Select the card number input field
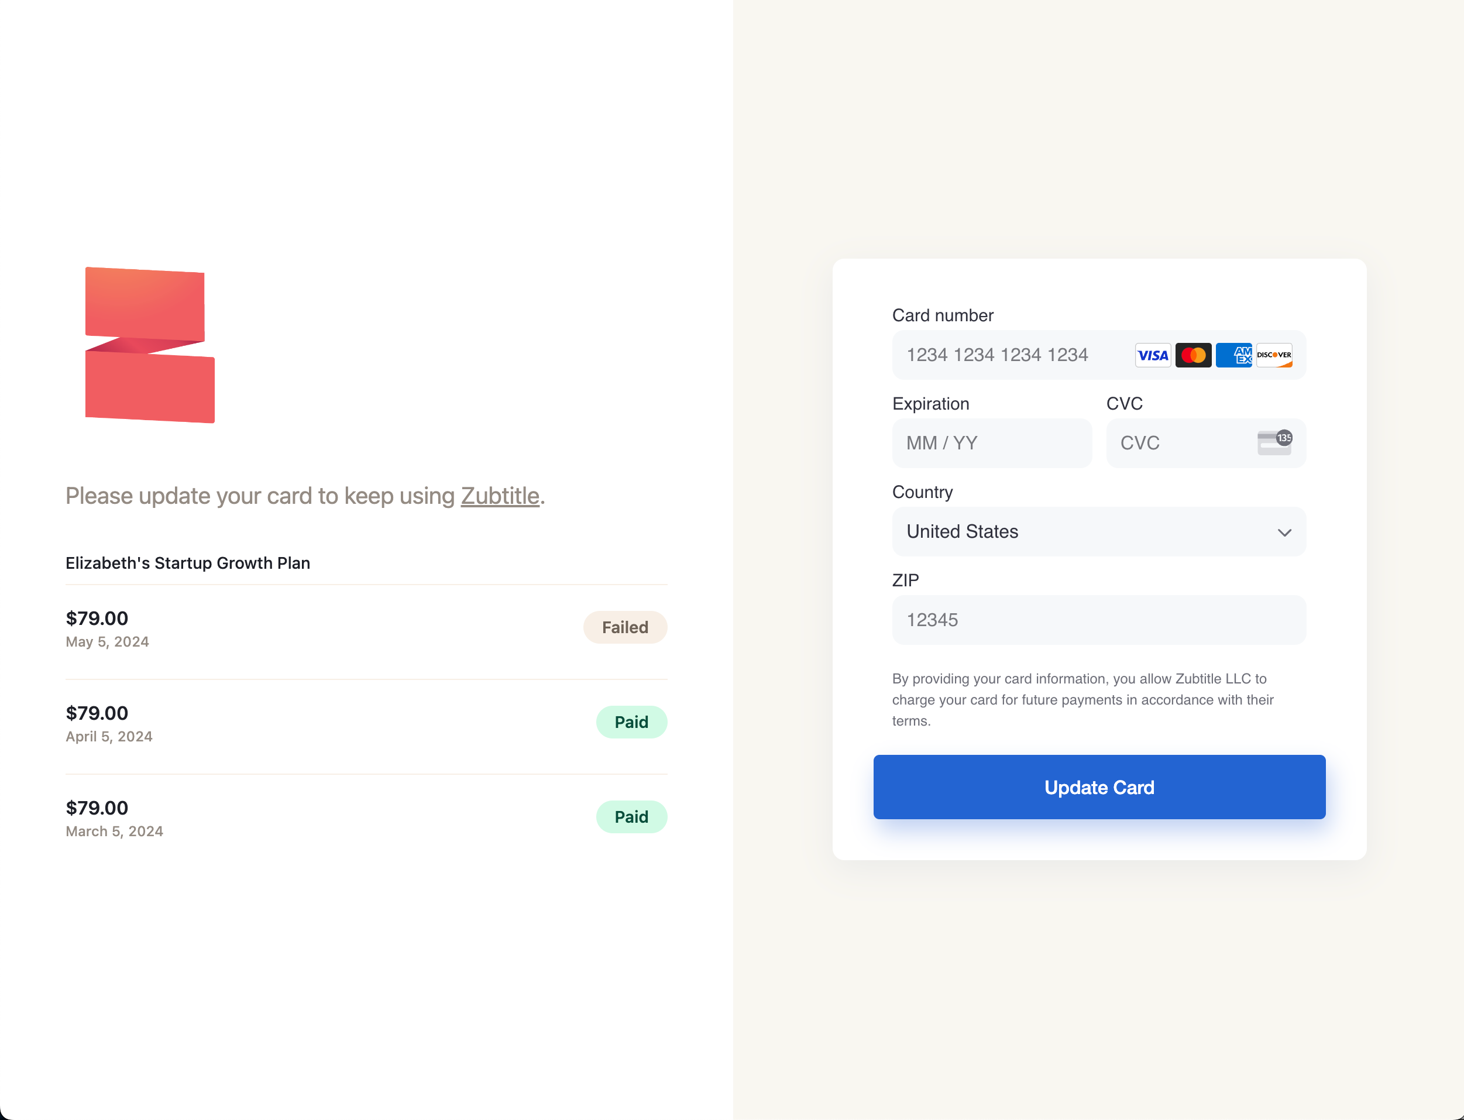Screen dimensions: 1464x1120 [1098, 354]
